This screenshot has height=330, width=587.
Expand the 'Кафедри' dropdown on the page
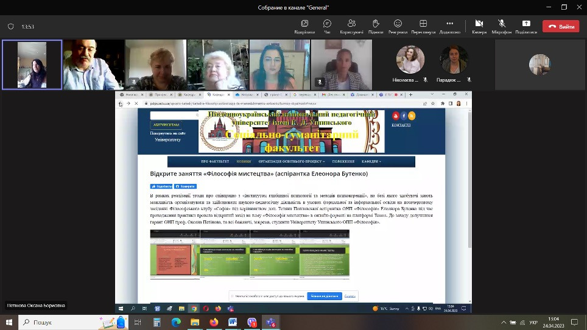371,161
